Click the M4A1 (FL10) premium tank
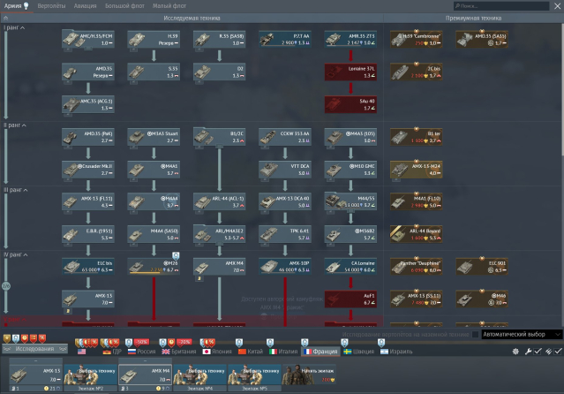The width and height of the screenshot is (564, 394). [x=417, y=201]
